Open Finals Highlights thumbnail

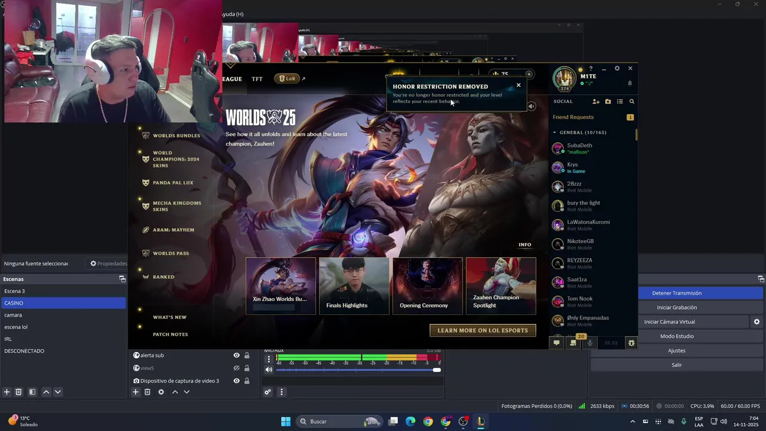(x=354, y=286)
